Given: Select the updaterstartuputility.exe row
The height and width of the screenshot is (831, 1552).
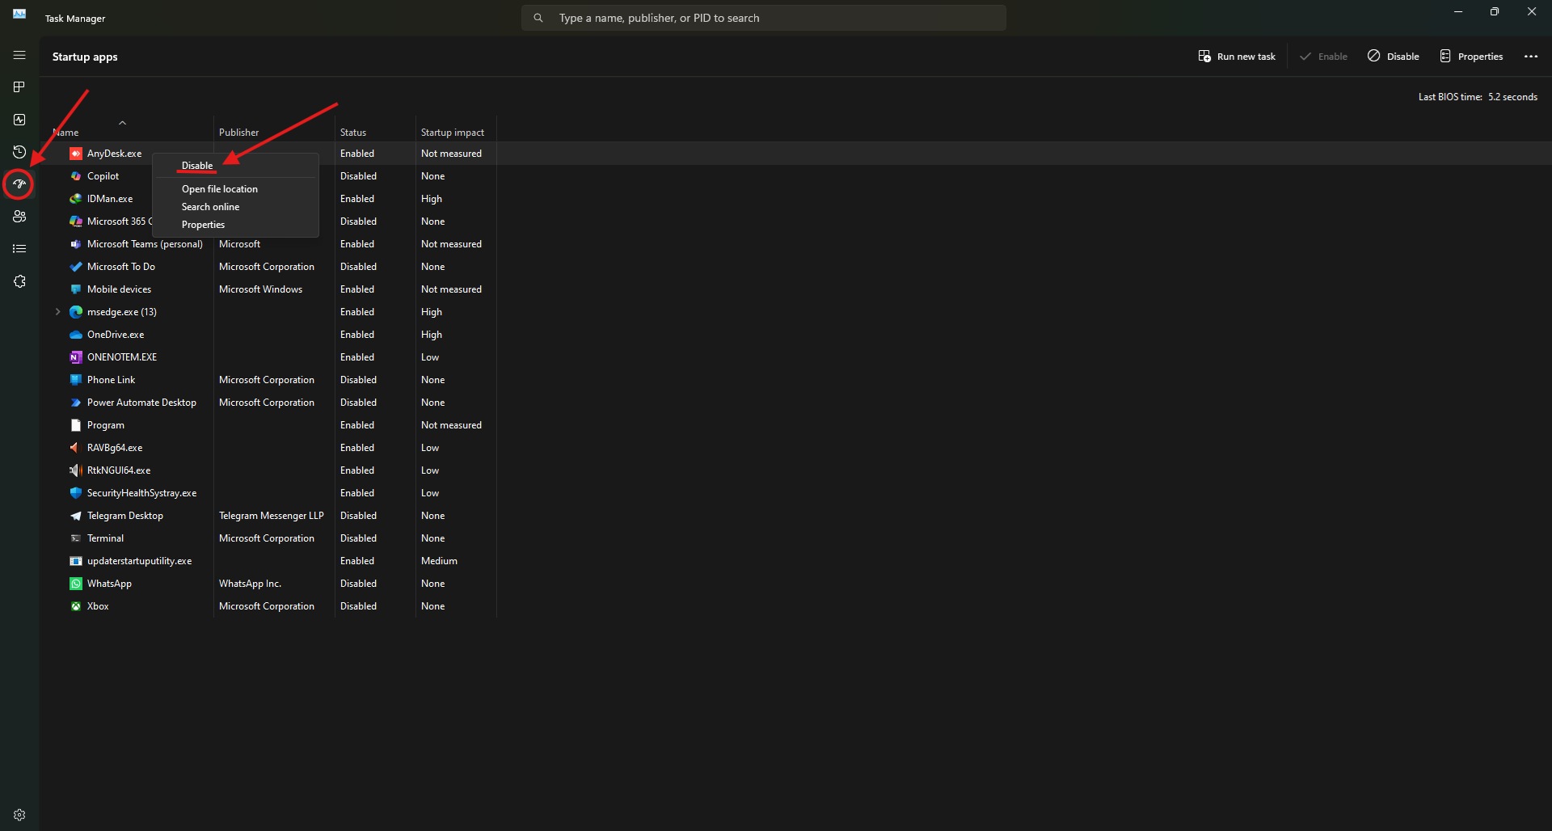Looking at the screenshot, I should point(796,561).
